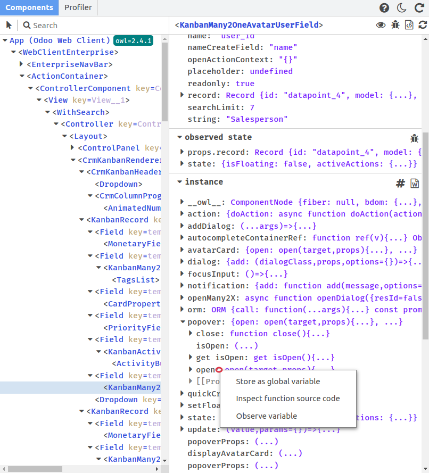Choose Store as global variable

click(x=278, y=381)
